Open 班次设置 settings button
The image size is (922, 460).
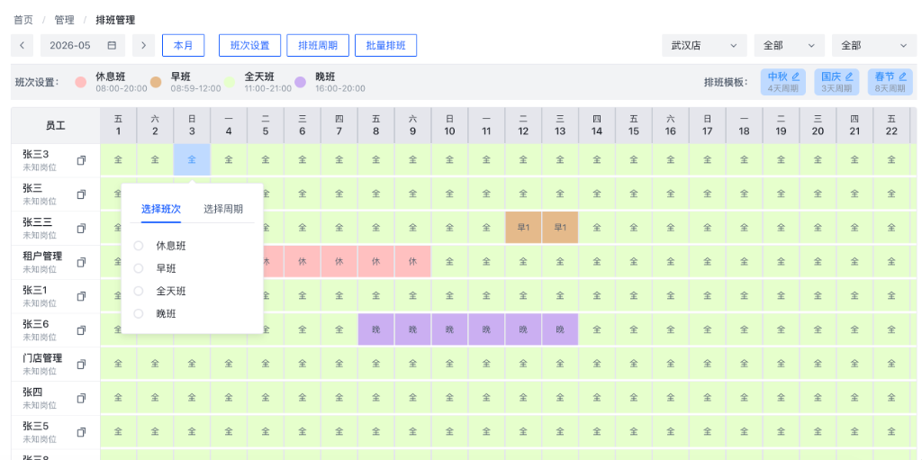click(250, 45)
